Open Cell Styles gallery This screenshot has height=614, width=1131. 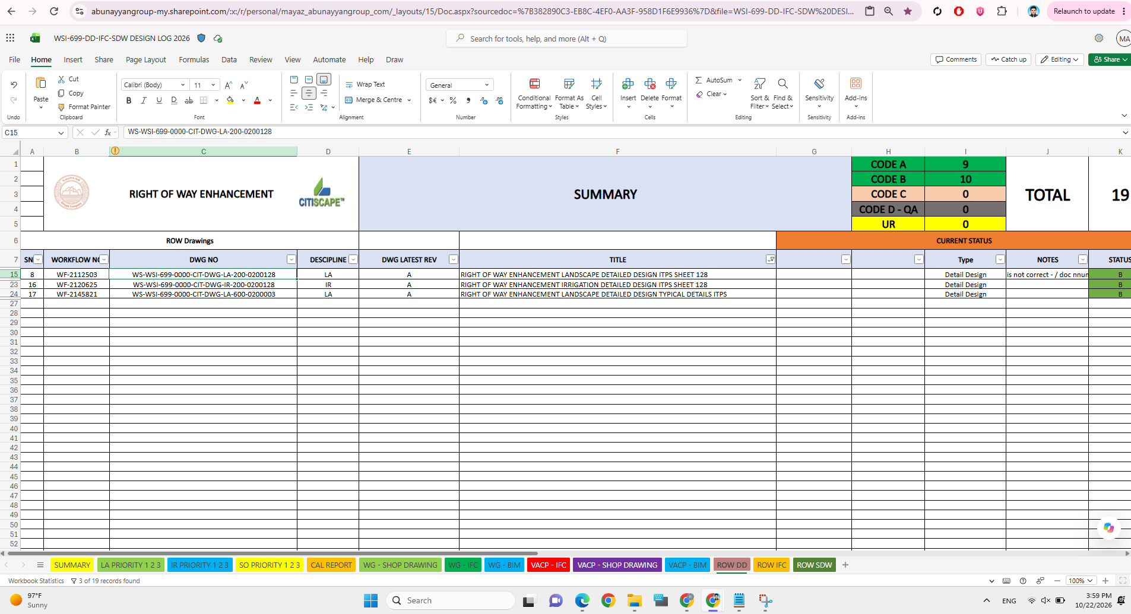point(597,94)
